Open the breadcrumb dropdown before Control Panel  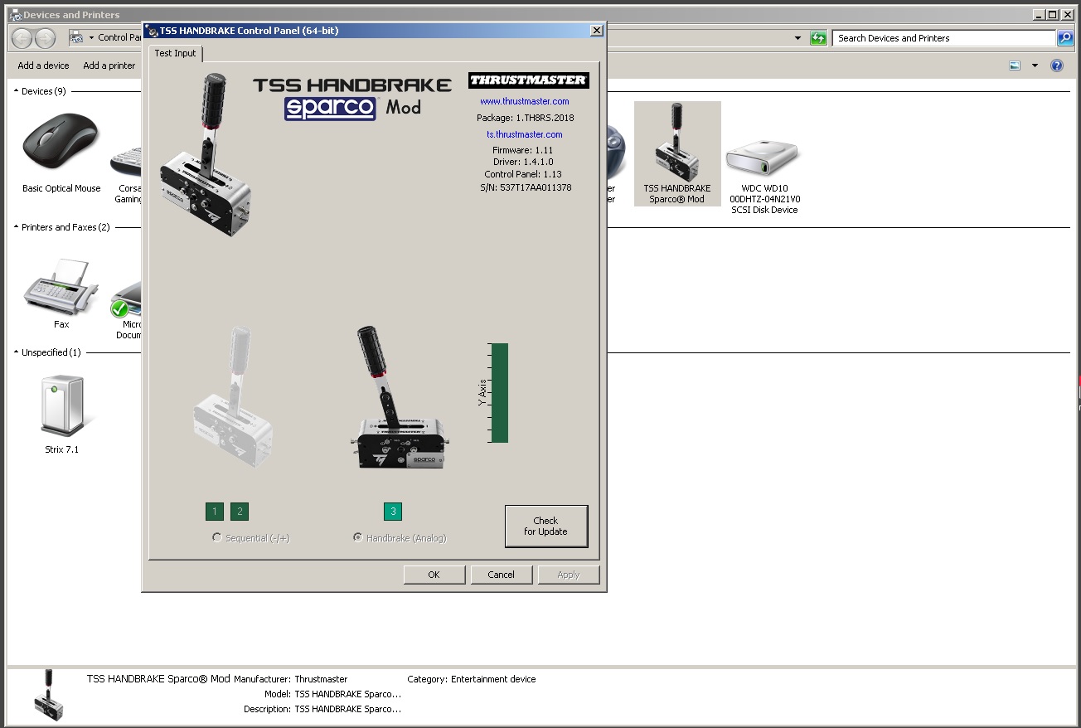click(x=92, y=38)
